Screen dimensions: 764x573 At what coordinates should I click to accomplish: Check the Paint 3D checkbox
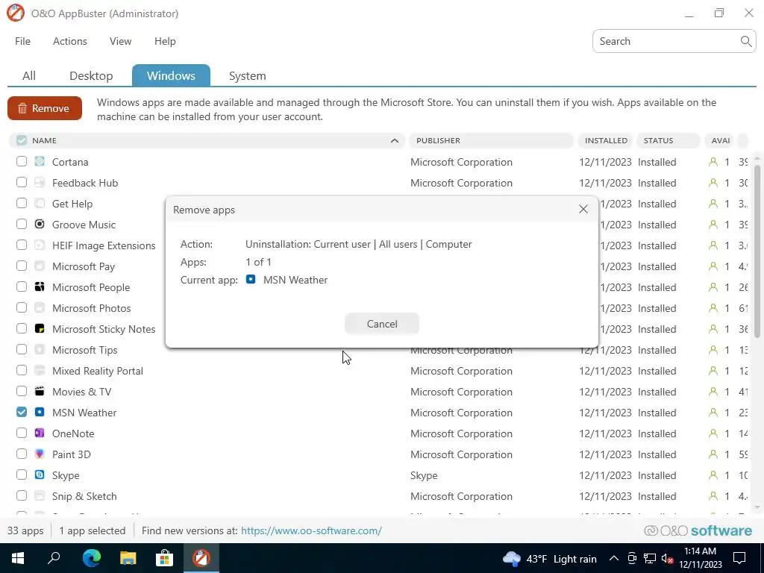[22, 454]
